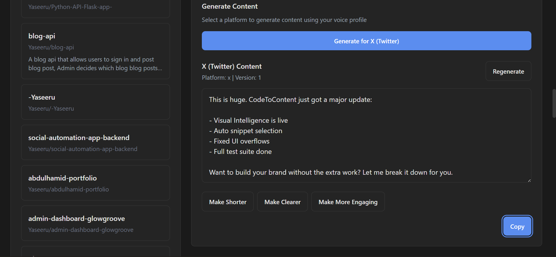Viewport: 556px width, 257px height.
Task: Click the "Want to build your brand" sentence
Action: [330, 172]
